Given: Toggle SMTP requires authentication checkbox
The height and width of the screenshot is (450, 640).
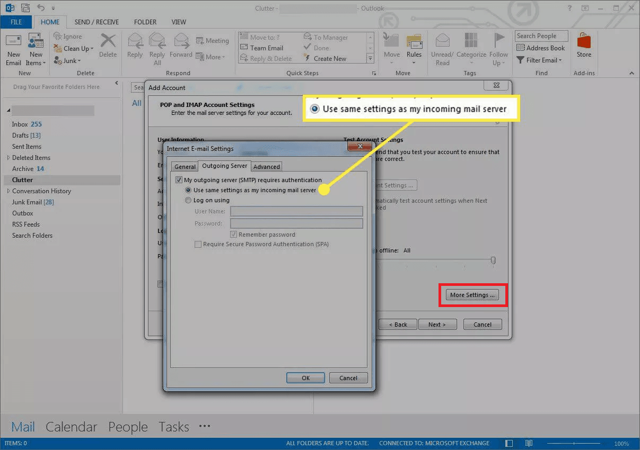Looking at the screenshot, I should [x=179, y=180].
